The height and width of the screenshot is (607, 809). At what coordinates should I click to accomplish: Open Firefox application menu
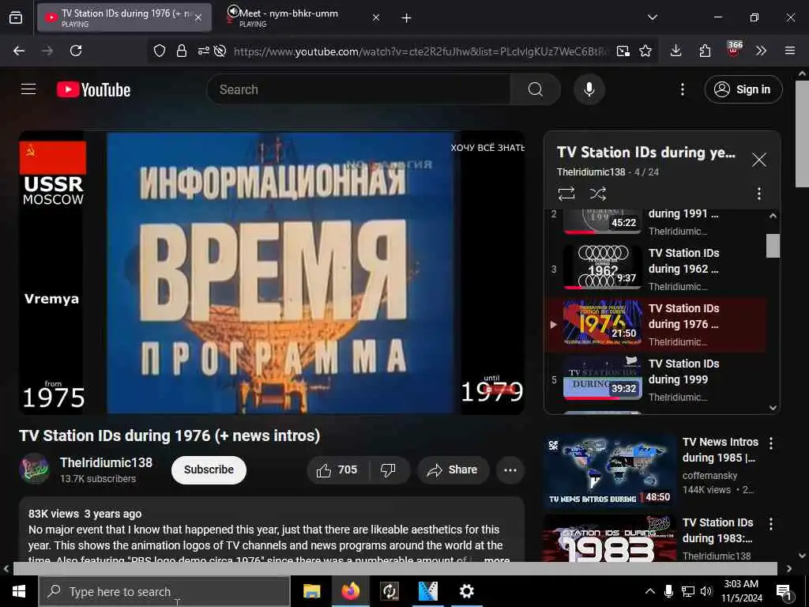point(789,51)
